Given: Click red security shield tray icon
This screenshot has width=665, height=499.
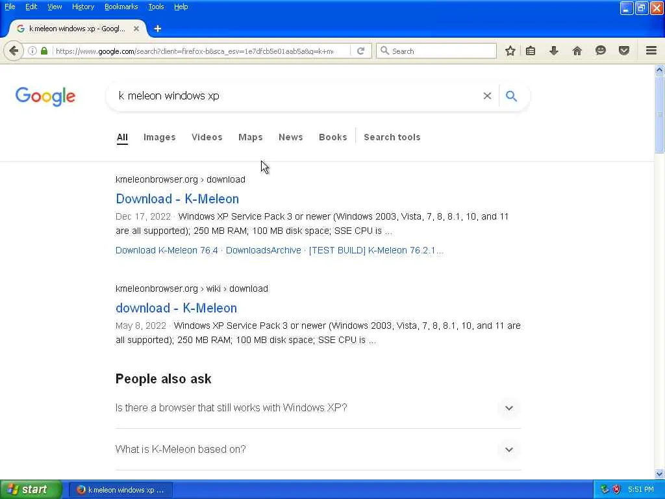Looking at the screenshot, I should tap(617, 490).
